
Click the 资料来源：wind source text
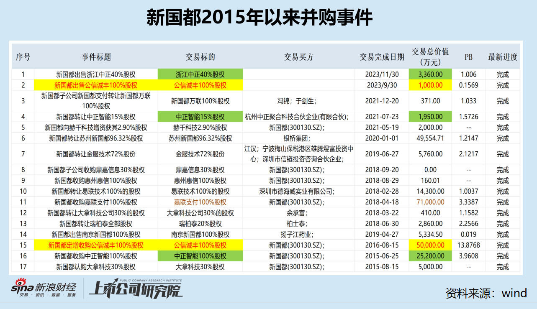point(486,293)
